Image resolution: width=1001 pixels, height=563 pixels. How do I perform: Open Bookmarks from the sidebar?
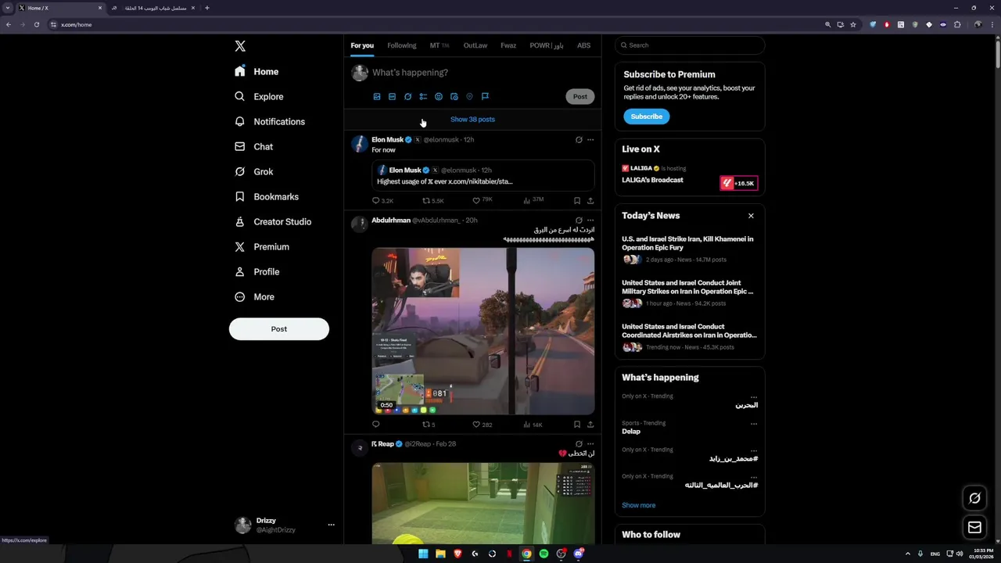(x=267, y=197)
